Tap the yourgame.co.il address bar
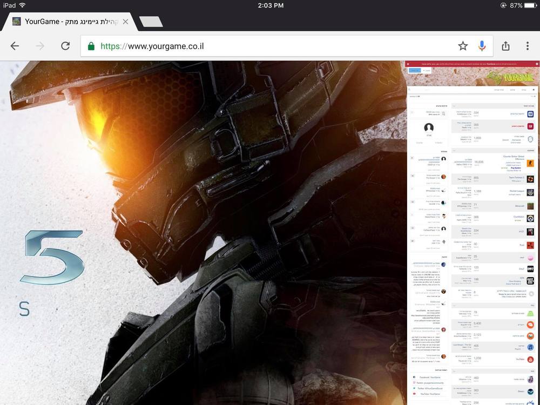The height and width of the screenshot is (405, 540). [270, 46]
